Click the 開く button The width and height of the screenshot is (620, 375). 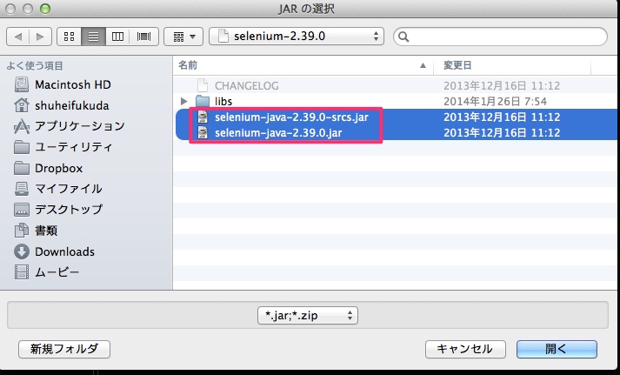pos(557,349)
